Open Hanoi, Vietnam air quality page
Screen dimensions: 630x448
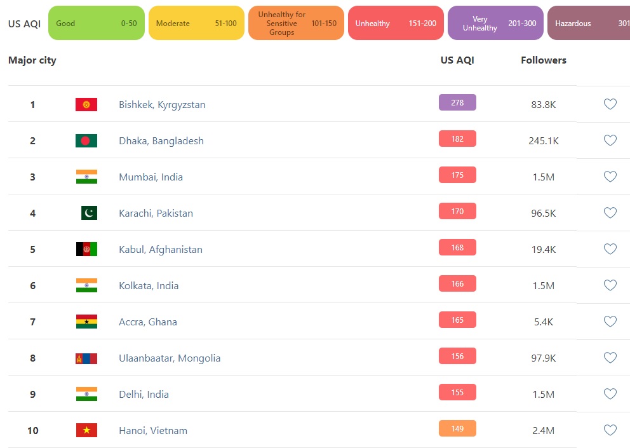click(x=153, y=431)
